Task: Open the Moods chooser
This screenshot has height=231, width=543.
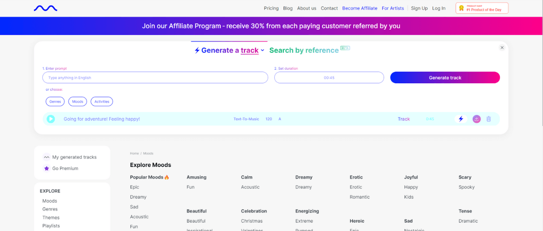Action: click(x=78, y=102)
